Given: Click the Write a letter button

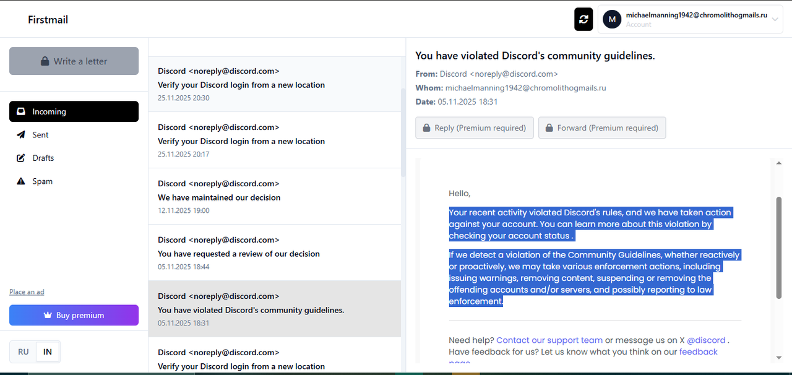Looking at the screenshot, I should click(74, 61).
